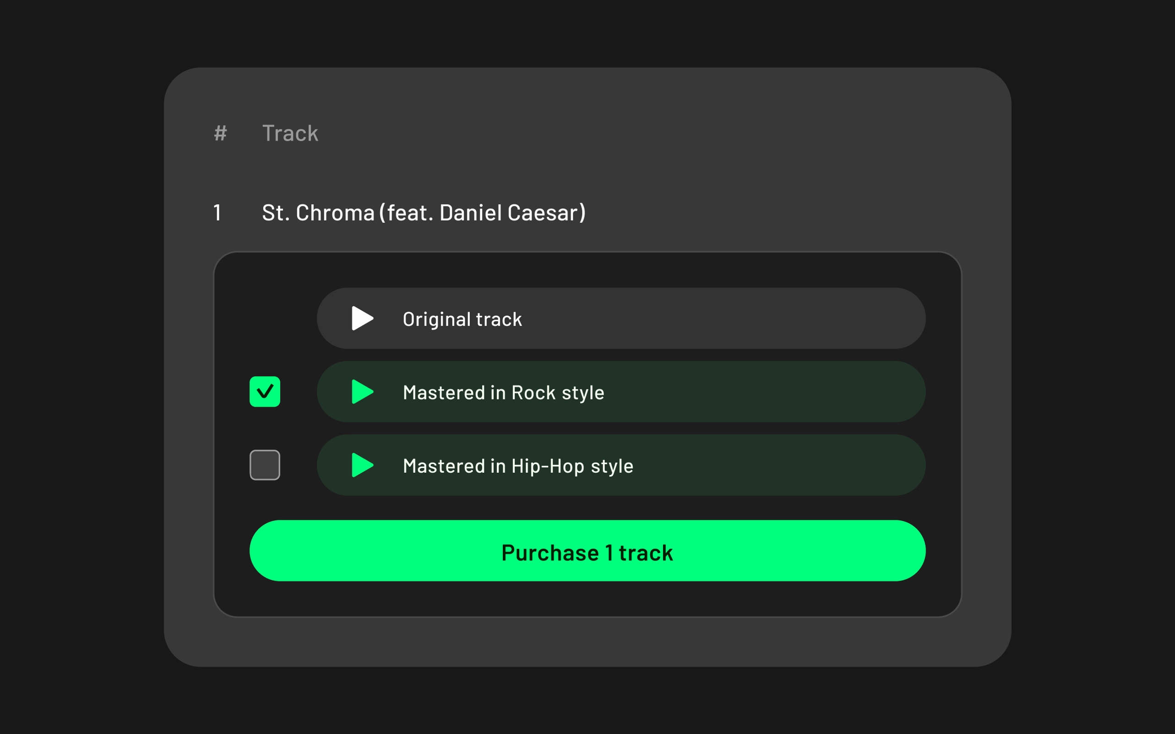Click the Track column header
Image resolution: width=1175 pixels, height=734 pixels.
click(x=290, y=134)
